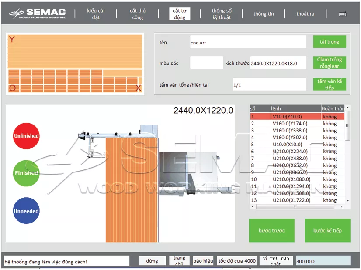The height and width of the screenshot is (270, 361).
Task: Click the SEMAC logo in the header
Action: point(38,14)
